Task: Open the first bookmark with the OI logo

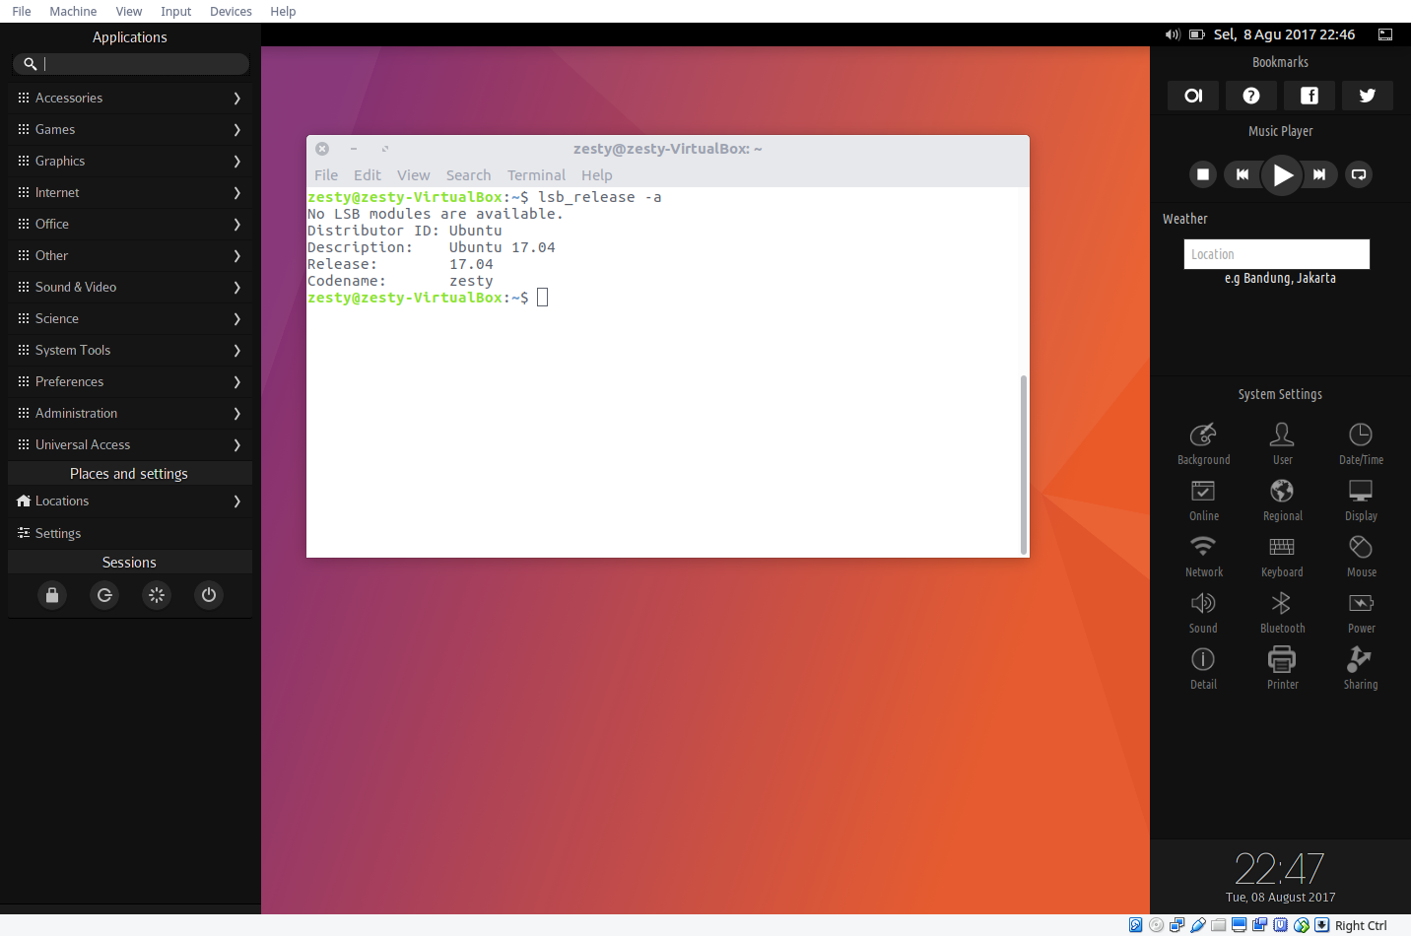Action: tap(1193, 96)
